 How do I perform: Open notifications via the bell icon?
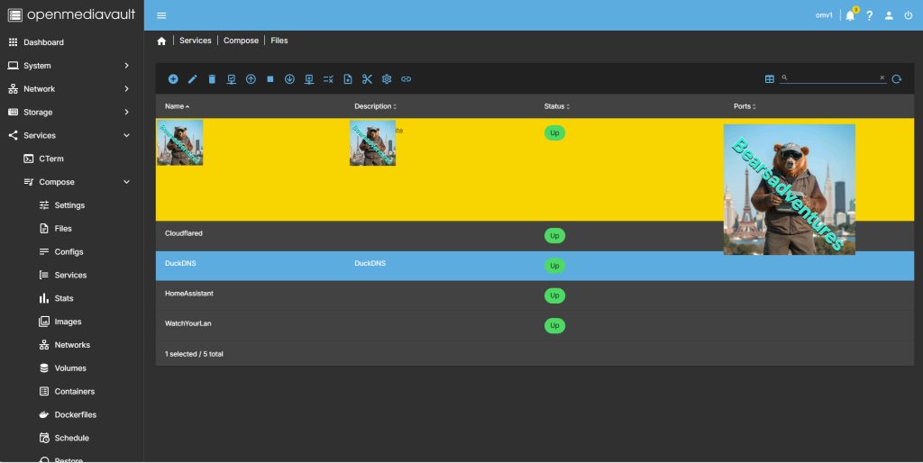click(850, 15)
